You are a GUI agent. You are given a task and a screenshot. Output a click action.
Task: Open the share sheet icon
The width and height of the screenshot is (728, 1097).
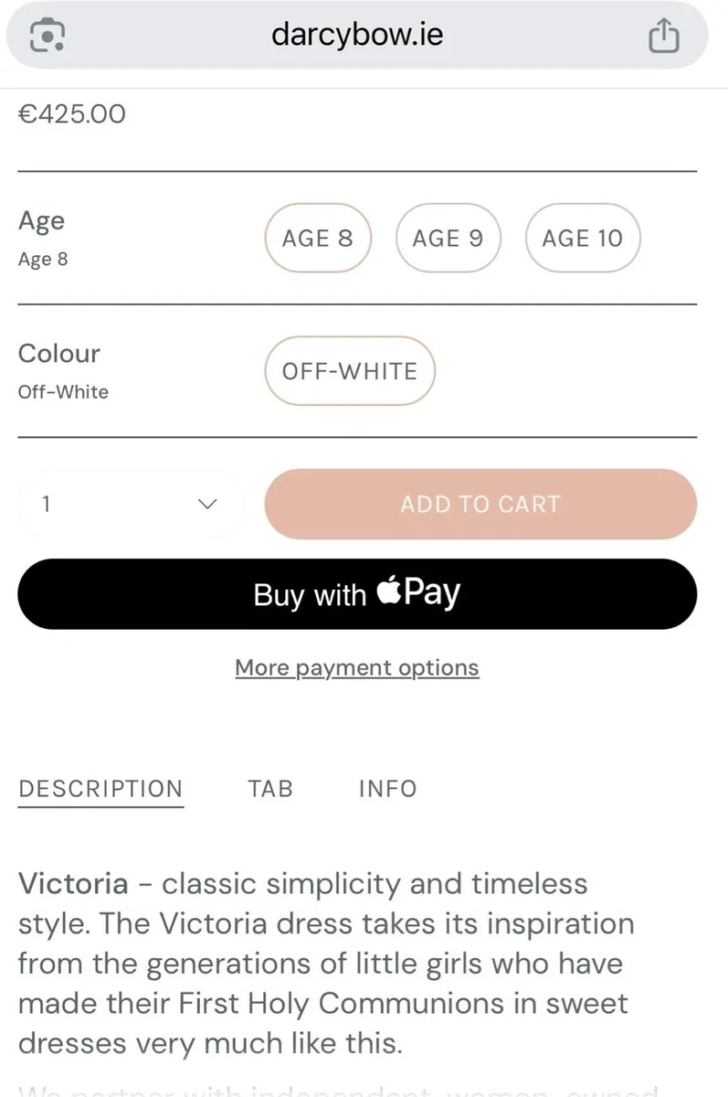tap(664, 36)
